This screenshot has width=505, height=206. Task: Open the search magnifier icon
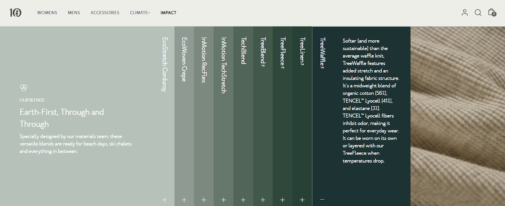pos(478,13)
